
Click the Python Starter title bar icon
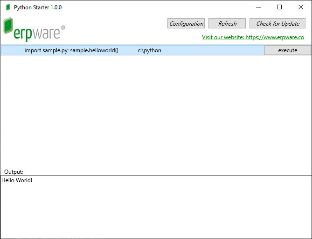tap(8, 7)
